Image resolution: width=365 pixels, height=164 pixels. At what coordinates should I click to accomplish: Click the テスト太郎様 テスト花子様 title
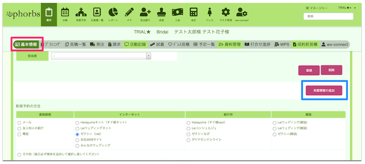pyautogui.click(x=202, y=32)
